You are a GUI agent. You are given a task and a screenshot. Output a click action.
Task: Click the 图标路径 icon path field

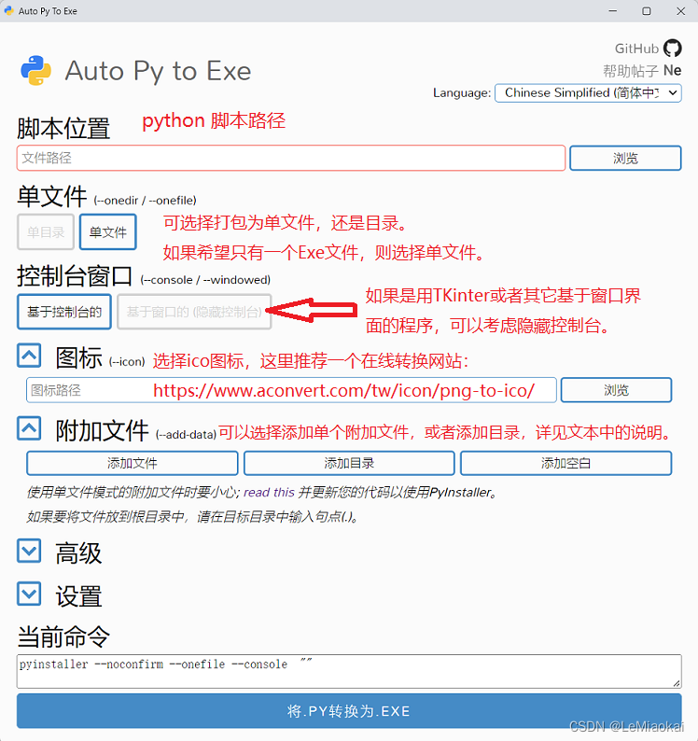pyautogui.click(x=291, y=390)
